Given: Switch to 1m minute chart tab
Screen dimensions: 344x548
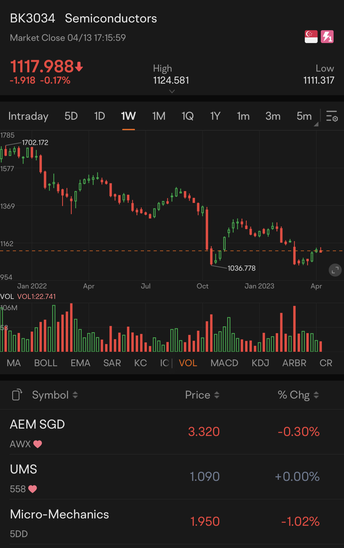Looking at the screenshot, I should (x=243, y=116).
